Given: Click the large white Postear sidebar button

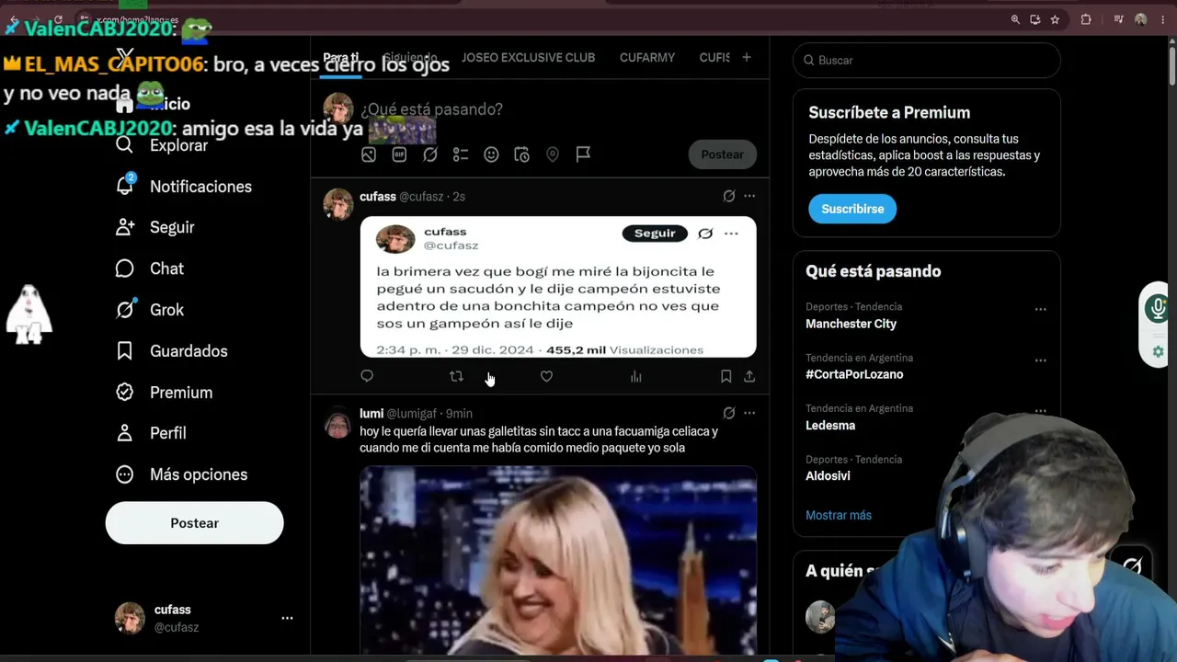Looking at the screenshot, I should pos(194,523).
